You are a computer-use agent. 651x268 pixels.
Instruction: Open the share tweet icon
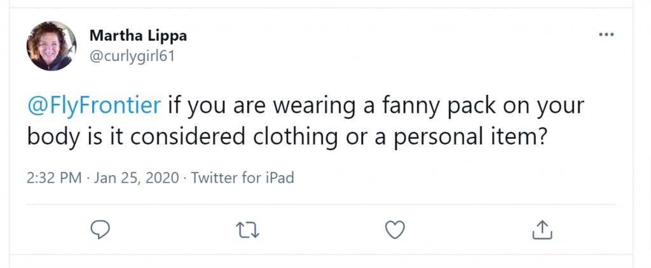(542, 229)
